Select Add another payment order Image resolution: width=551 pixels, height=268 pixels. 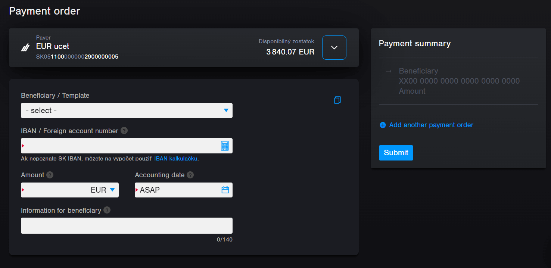(431, 125)
